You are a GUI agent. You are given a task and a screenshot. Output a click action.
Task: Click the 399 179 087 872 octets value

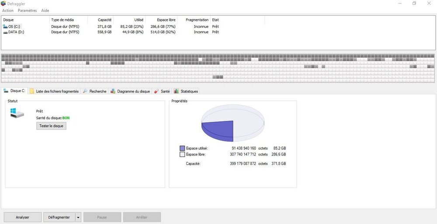[x=243, y=164]
